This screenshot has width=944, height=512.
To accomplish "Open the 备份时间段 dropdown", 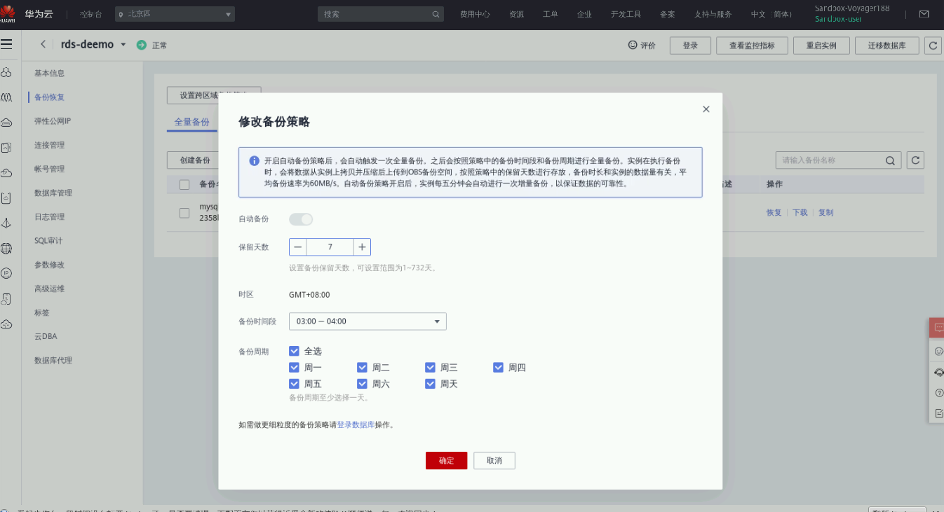I will [x=368, y=321].
